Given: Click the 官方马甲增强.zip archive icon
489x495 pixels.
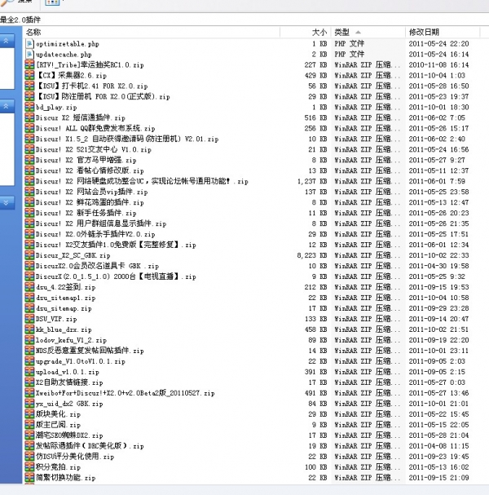Looking at the screenshot, I should pos(29,161).
